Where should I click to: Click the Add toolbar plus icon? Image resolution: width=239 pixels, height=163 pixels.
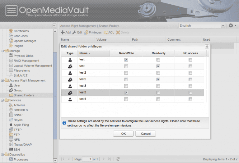click(x=63, y=32)
